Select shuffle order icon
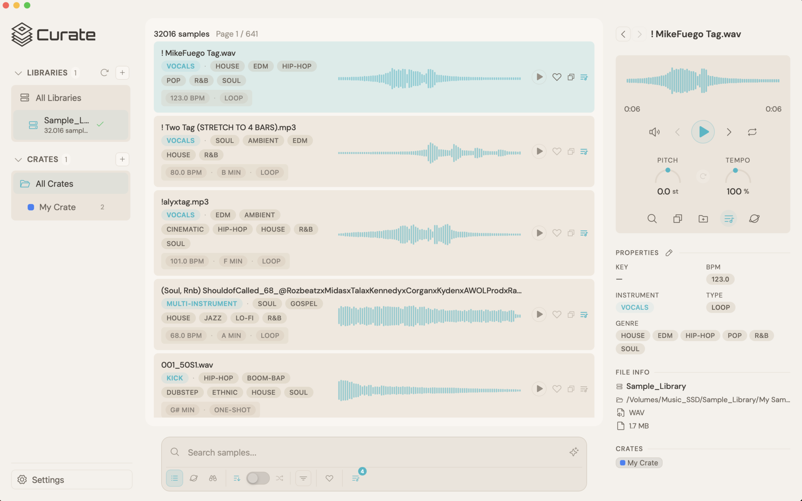802x501 pixels. click(x=279, y=478)
